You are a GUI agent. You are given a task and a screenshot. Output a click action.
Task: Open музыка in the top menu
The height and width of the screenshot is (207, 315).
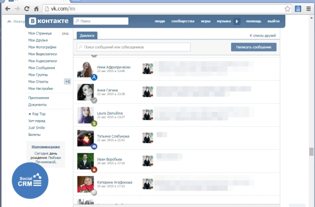tap(223, 21)
